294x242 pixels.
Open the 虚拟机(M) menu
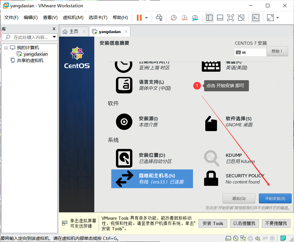click(x=73, y=18)
